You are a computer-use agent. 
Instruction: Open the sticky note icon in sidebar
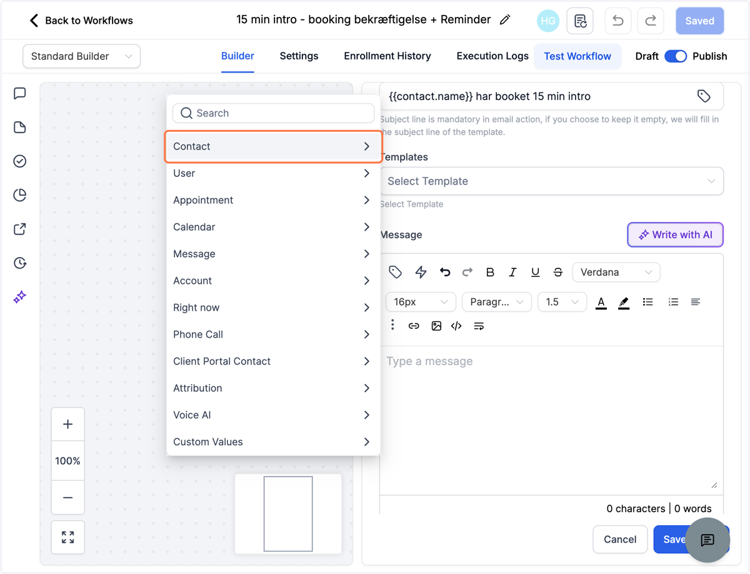(20, 128)
